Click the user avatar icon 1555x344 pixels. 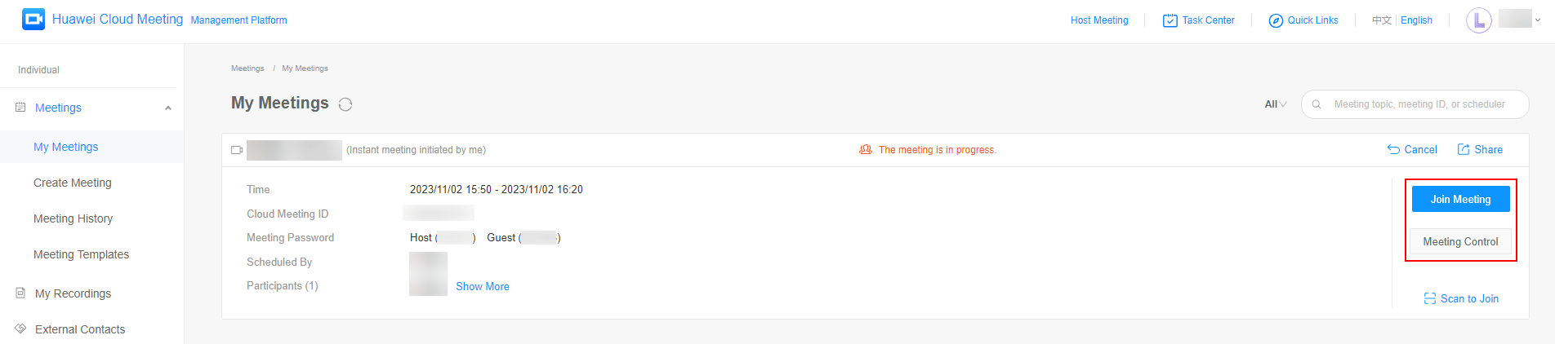point(1479,20)
